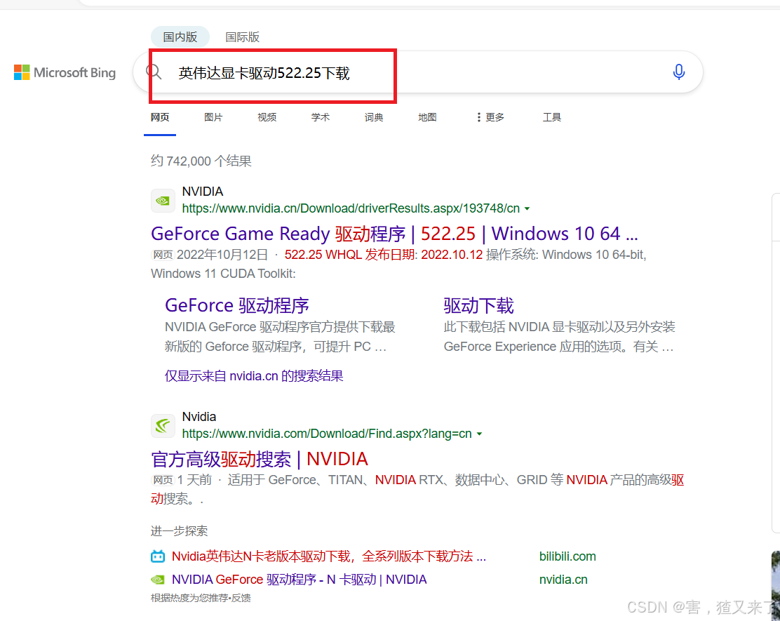The image size is (780, 621).
Task: Click the three-dot icon beside 更多
Action: (x=478, y=117)
